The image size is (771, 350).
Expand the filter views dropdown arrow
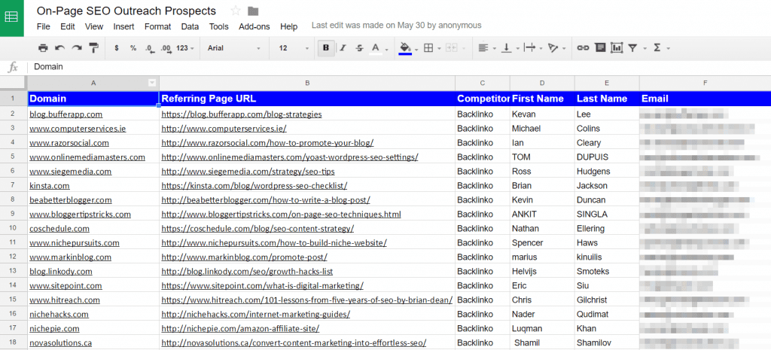pyautogui.click(x=645, y=48)
